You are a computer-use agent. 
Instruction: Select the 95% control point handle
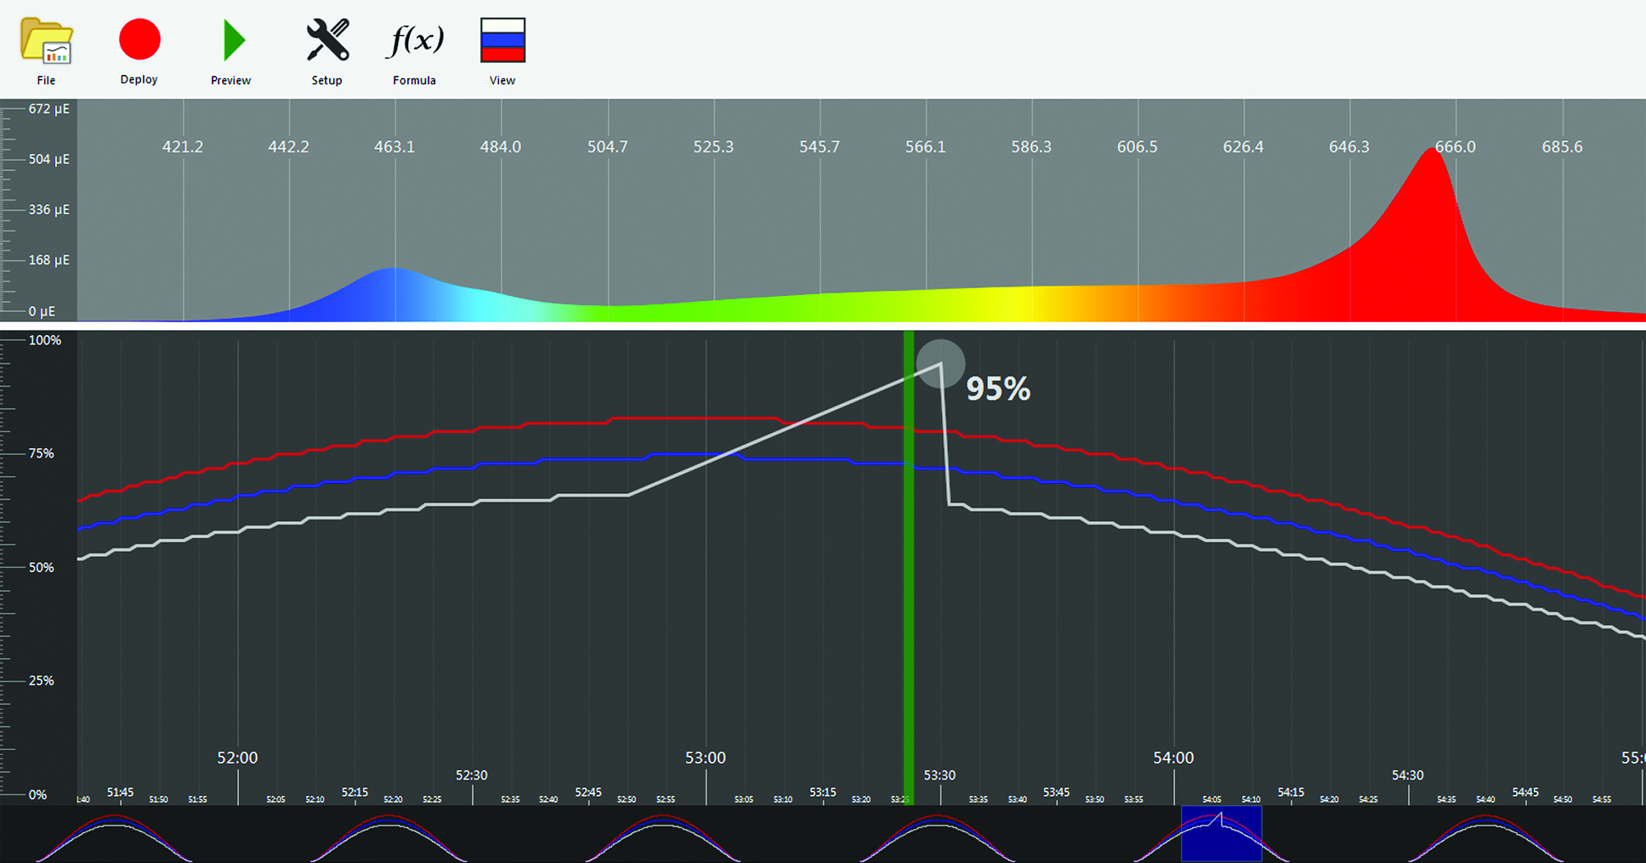[940, 364]
